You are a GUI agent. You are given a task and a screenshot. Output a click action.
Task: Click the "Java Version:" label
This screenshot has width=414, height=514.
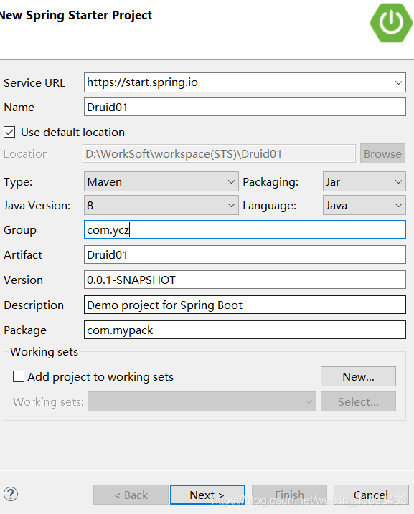37,206
